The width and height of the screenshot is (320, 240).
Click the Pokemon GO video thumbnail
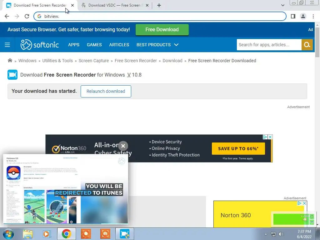coord(66,189)
